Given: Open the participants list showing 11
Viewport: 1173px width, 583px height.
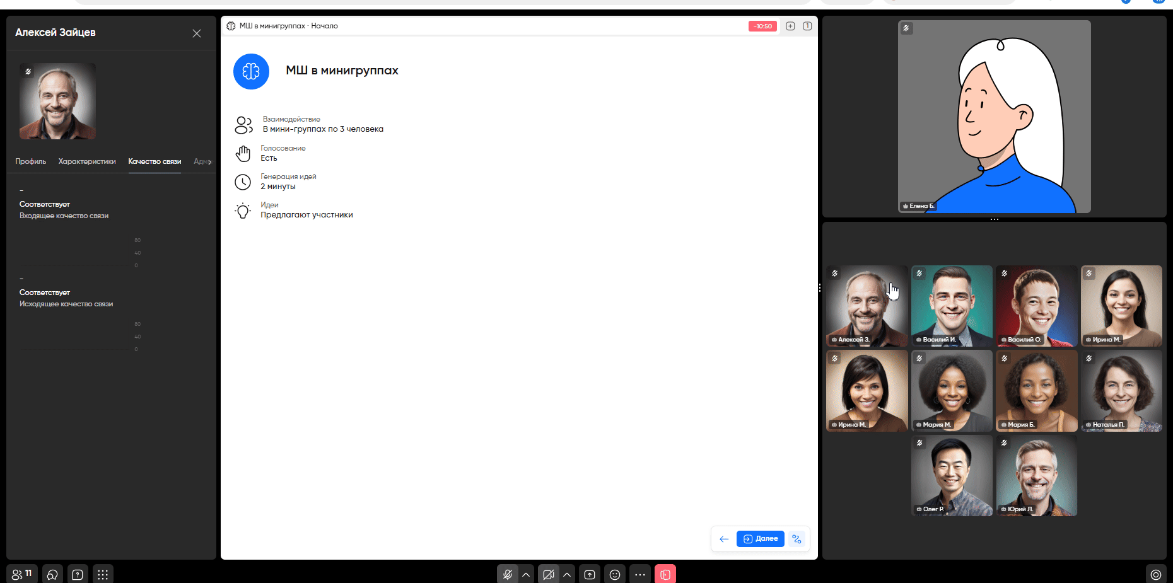Looking at the screenshot, I should coord(22,574).
